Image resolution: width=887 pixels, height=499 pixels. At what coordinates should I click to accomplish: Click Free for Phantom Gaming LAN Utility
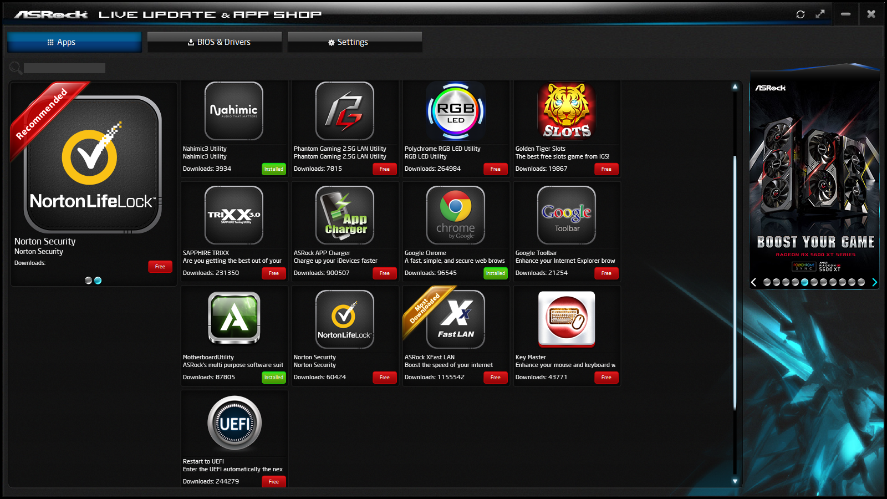click(x=385, y=169)
